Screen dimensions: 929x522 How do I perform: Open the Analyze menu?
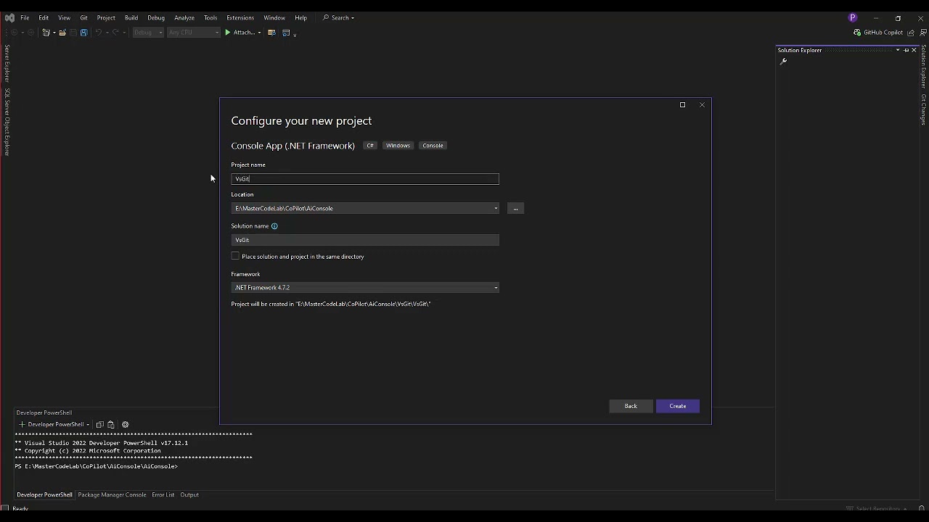click(x=184, y=17)
